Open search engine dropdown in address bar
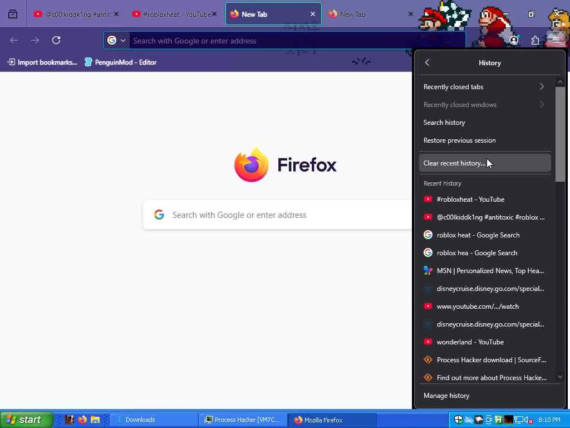This screenshot has height=428, width=570. [117, 40]
